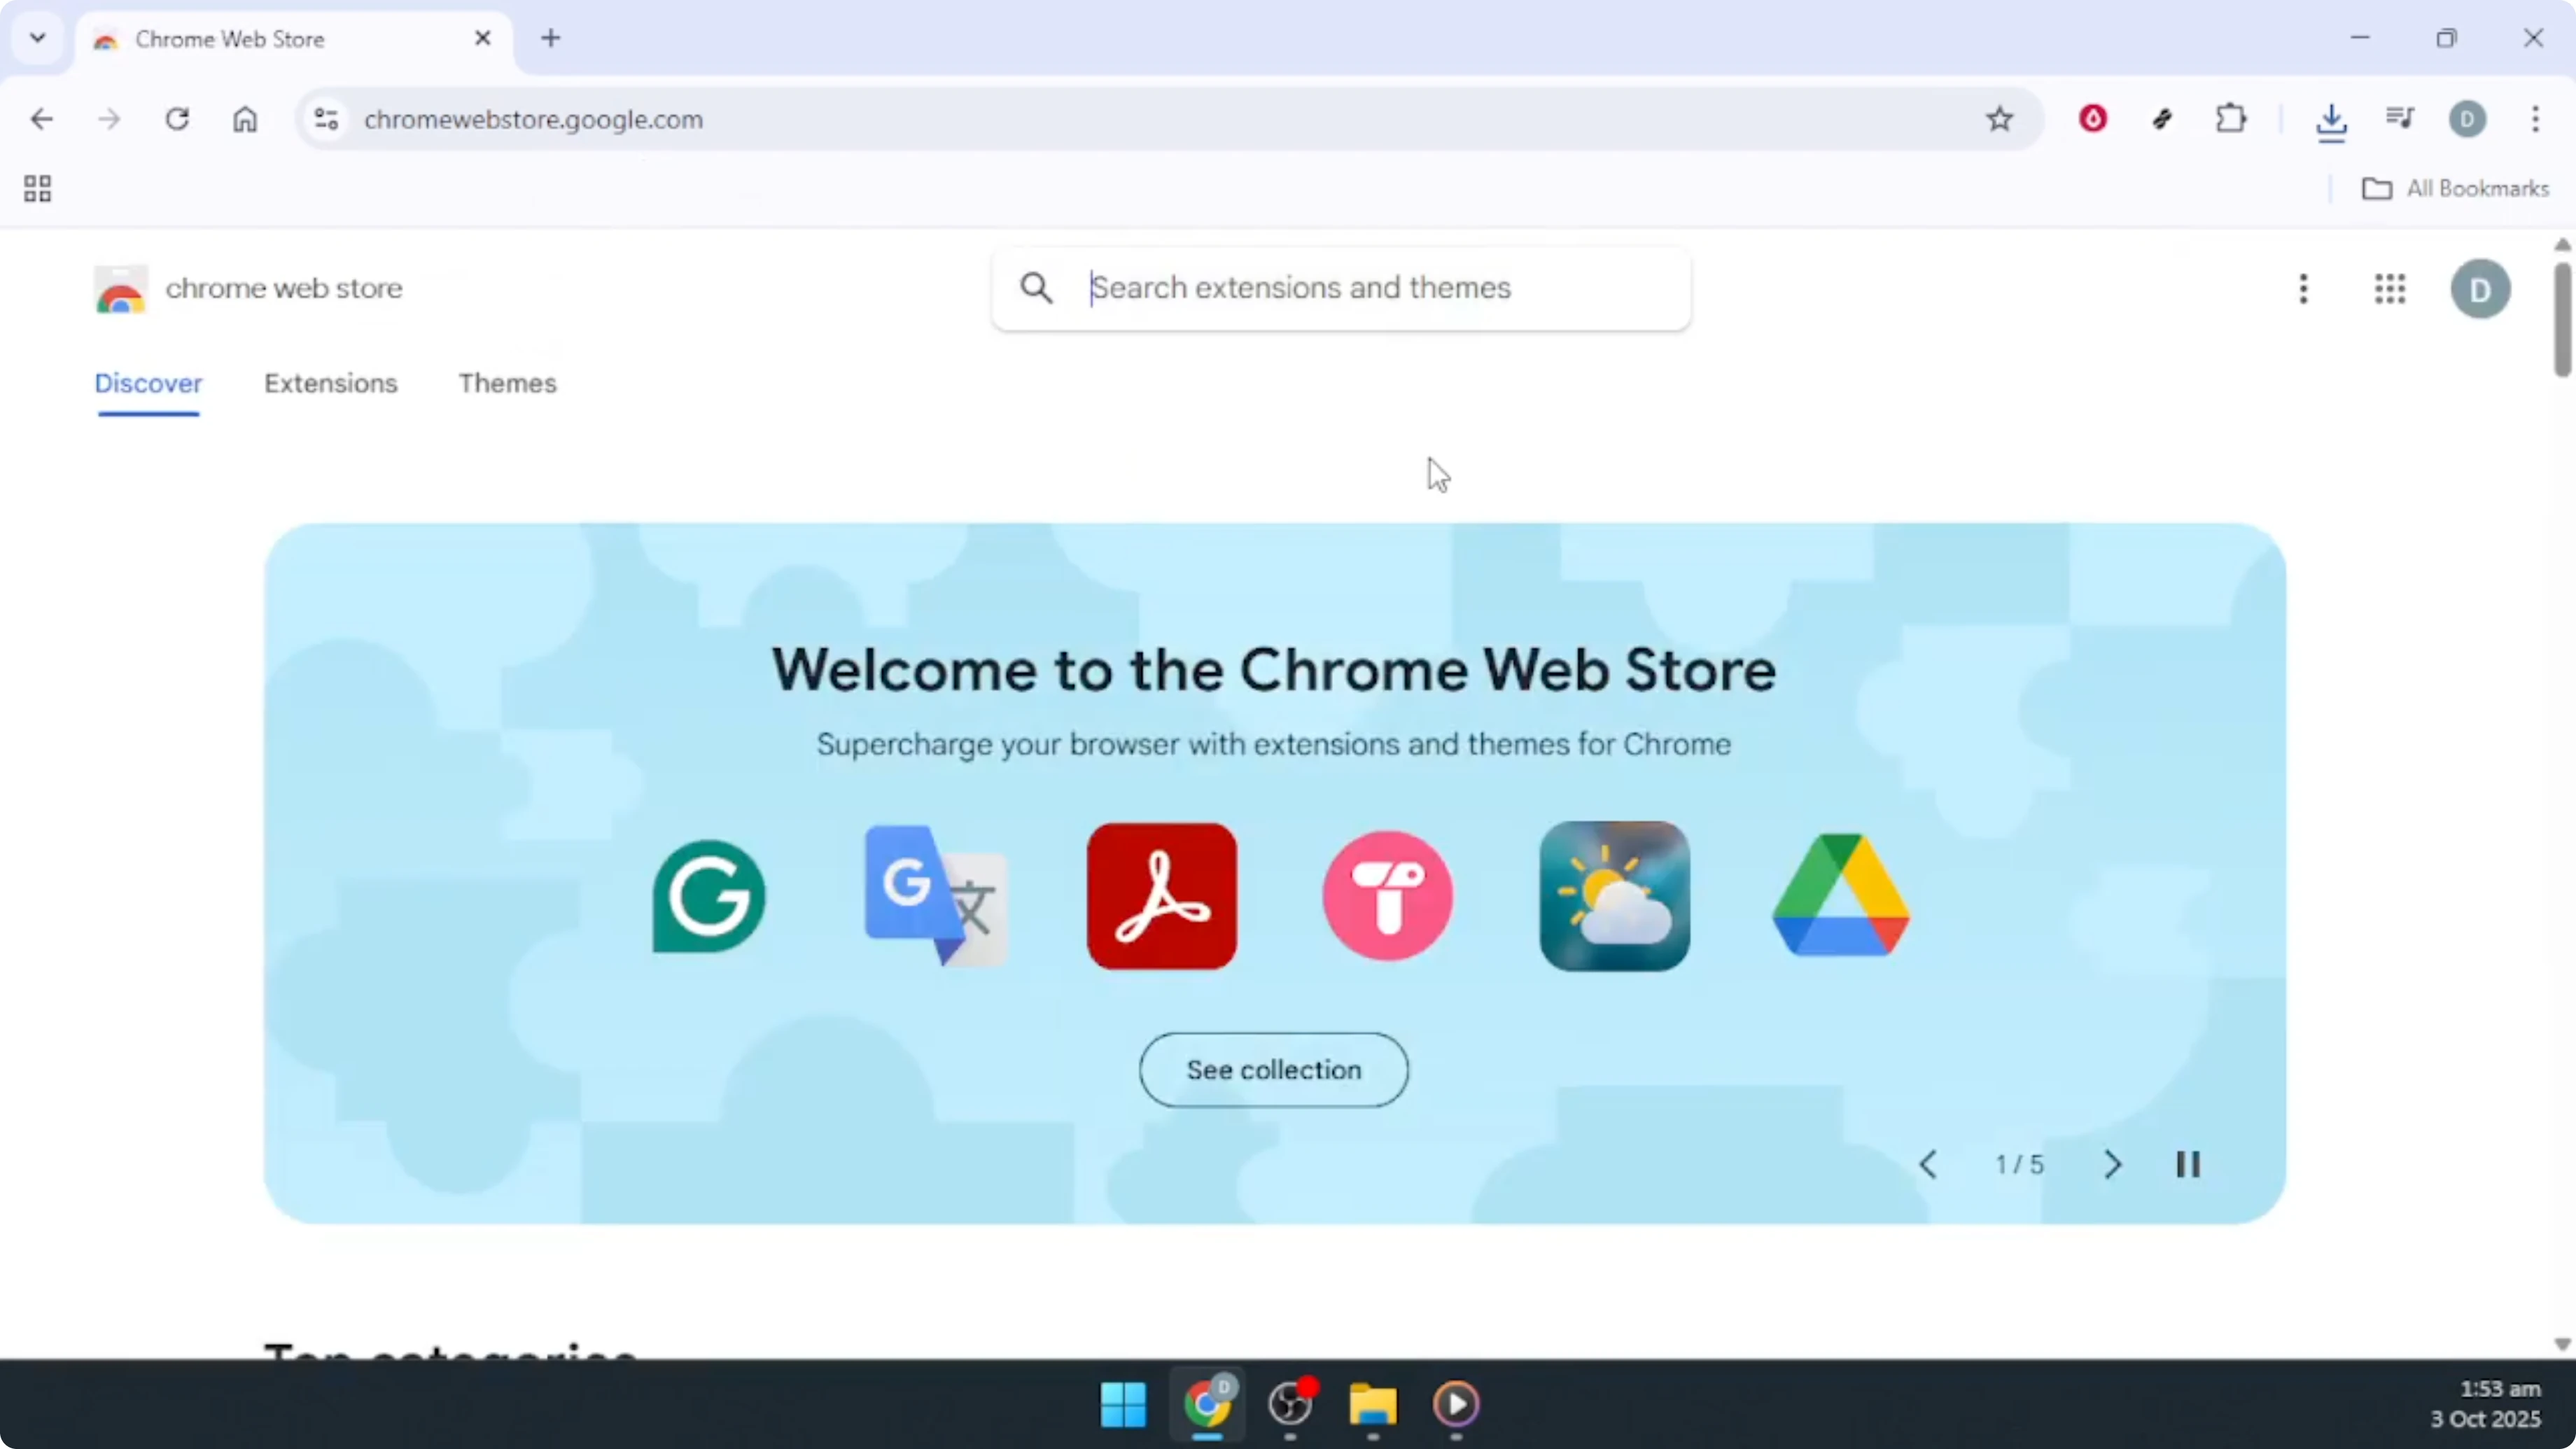Open the tab search chevron
Viewport: 2576px width, 1449px height.
coord(37,38)
